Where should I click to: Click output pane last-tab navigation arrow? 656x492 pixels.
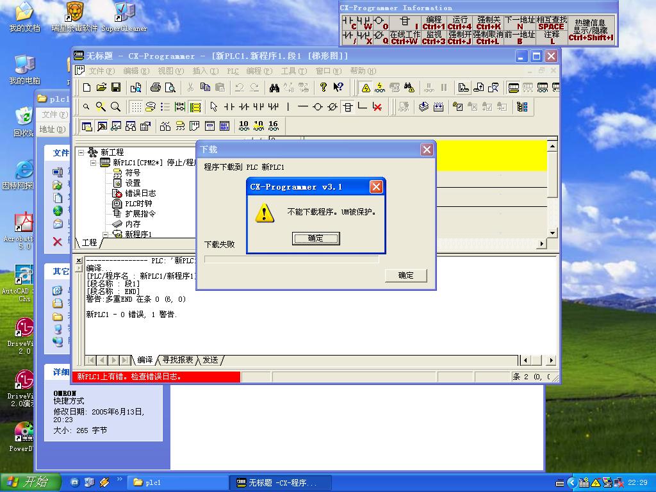click(125, 360)
